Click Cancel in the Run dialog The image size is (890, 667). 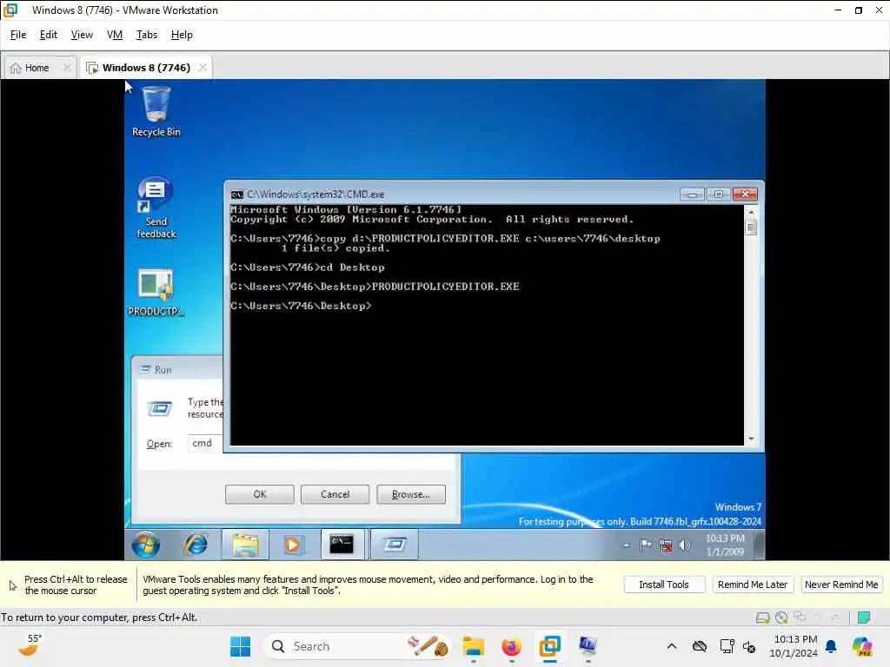click(x=335, y=494)
